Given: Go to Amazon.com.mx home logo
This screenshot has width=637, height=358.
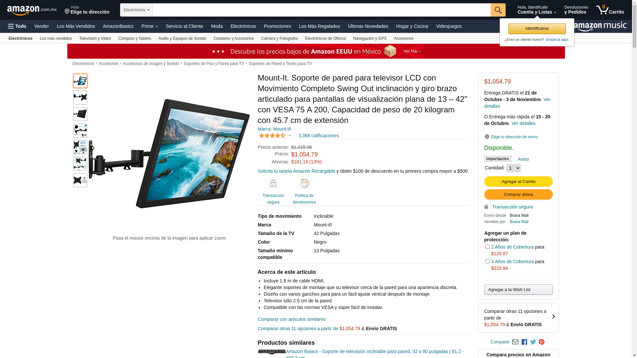Looking at the screenshot, I should [32, 10].
